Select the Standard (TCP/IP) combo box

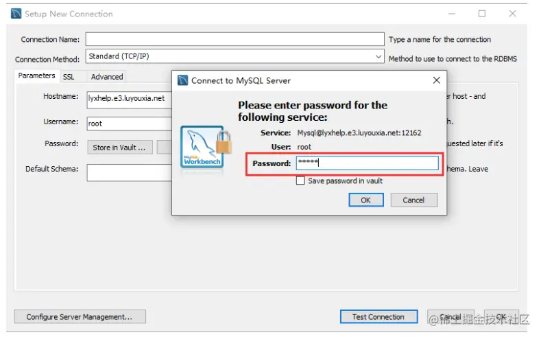click(235, 56)
